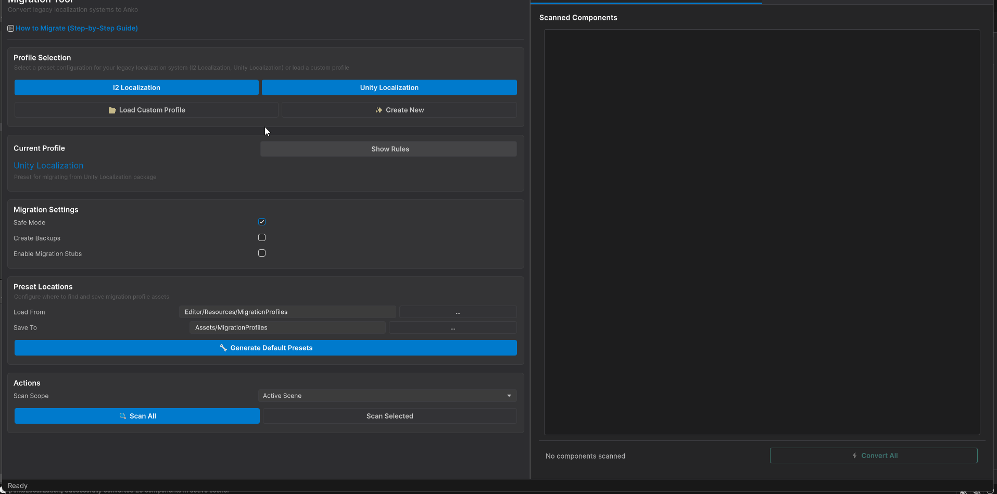Select the I2 Localization preset

(136, 87)
